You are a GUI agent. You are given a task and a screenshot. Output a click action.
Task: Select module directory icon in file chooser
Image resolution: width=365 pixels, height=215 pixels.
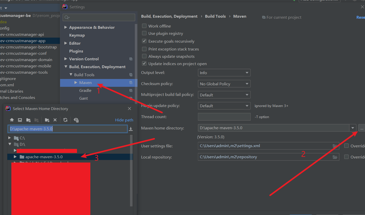coord(37,120)
